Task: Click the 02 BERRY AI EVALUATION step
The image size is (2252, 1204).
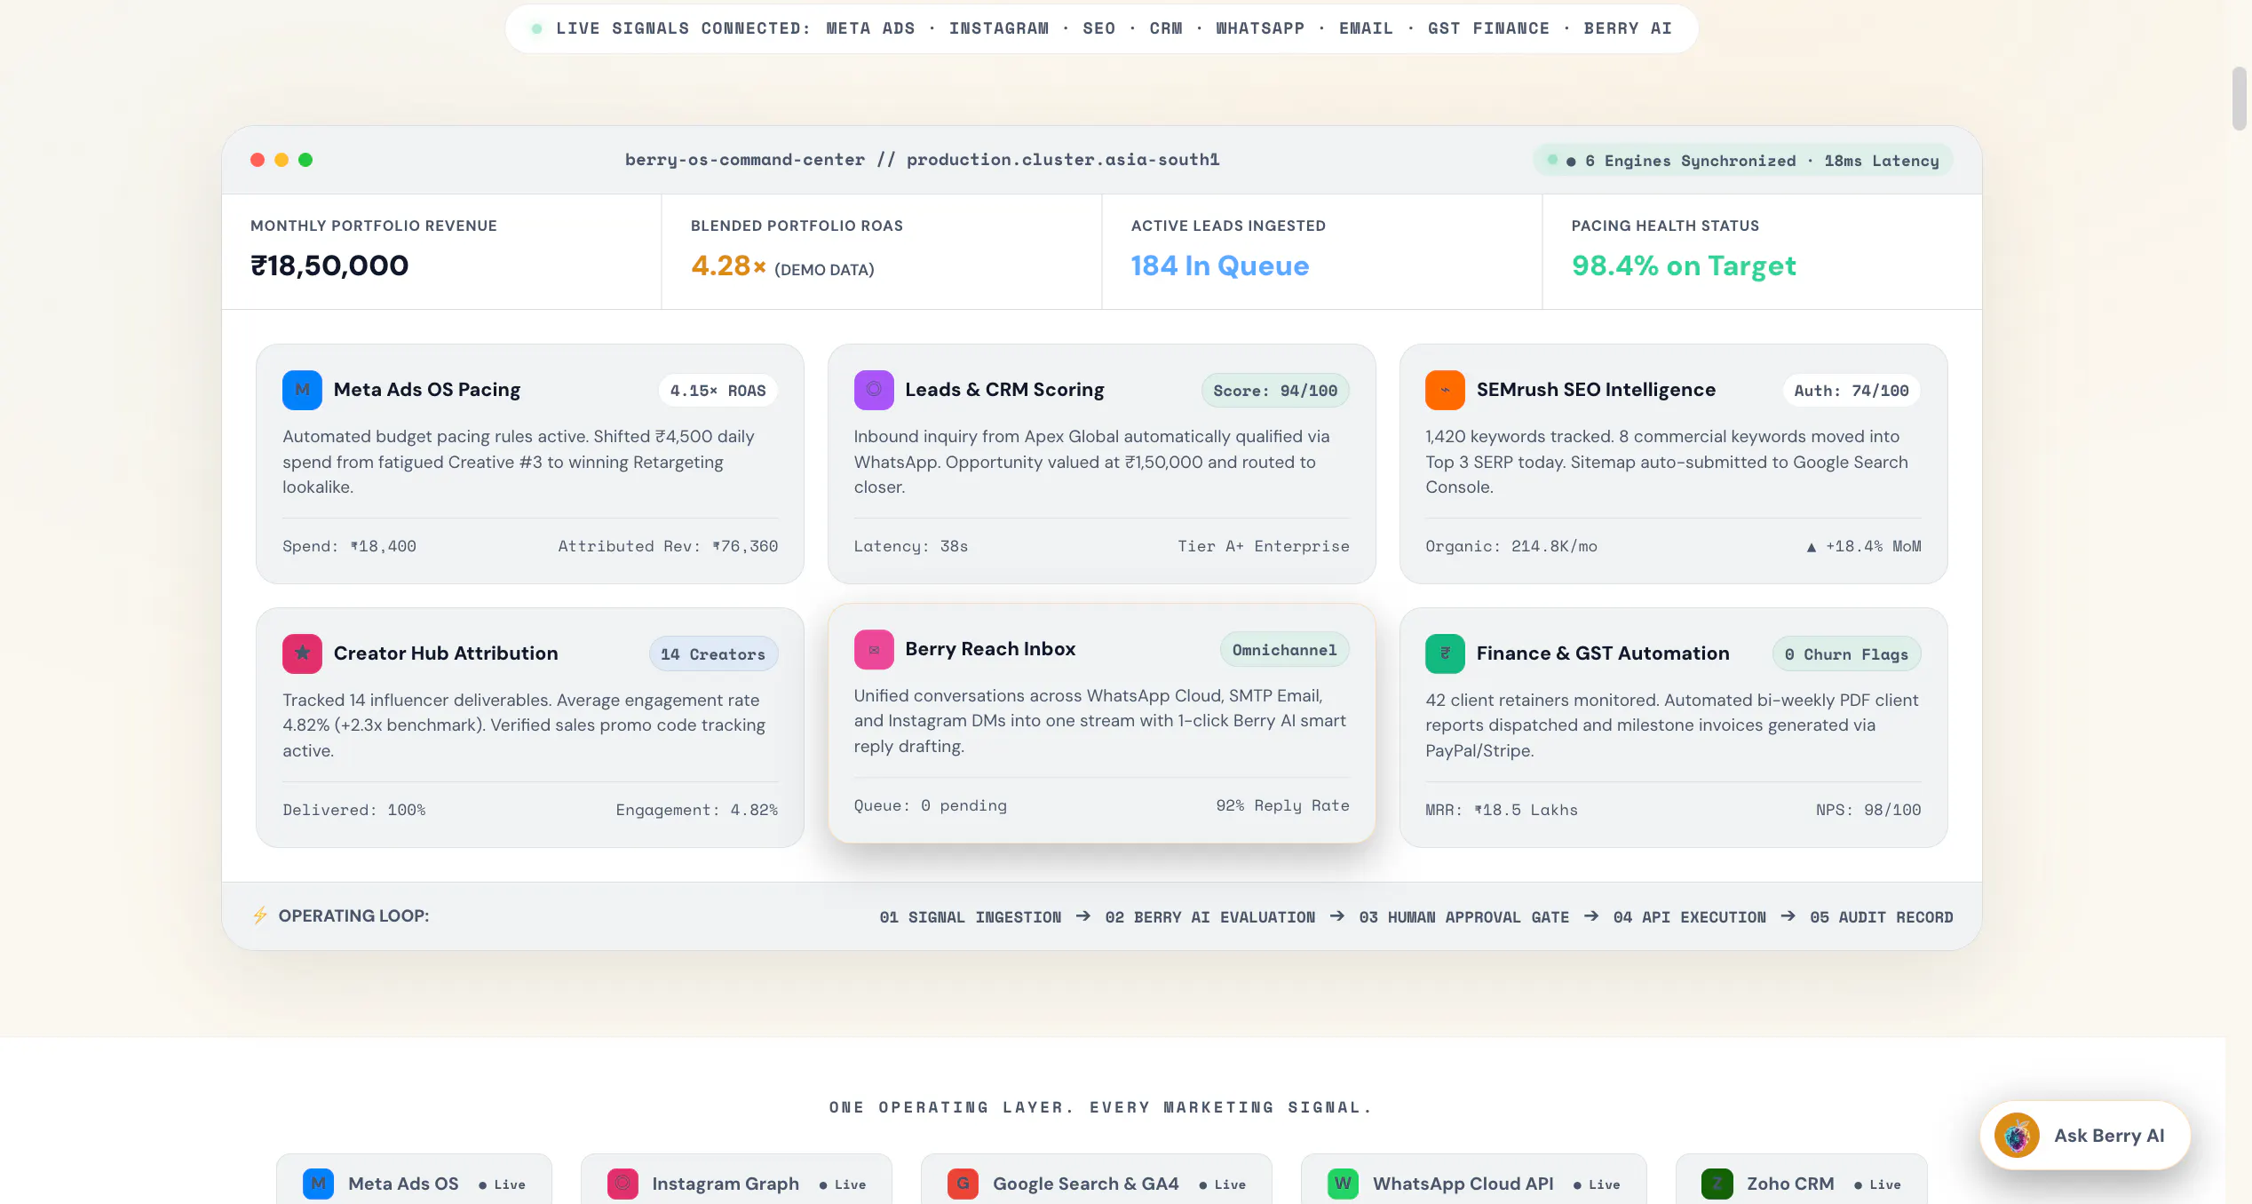Action: click(1210, 917)
